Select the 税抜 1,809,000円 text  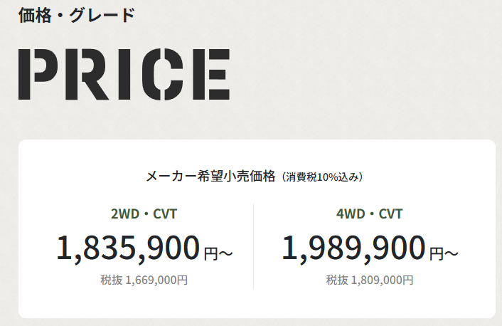point(370,280)
